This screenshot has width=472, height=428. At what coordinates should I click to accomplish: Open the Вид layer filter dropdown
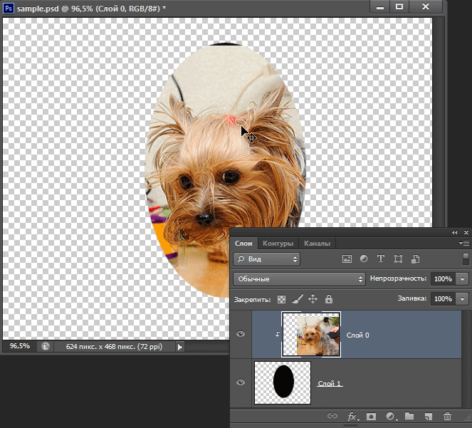(267, 259)
